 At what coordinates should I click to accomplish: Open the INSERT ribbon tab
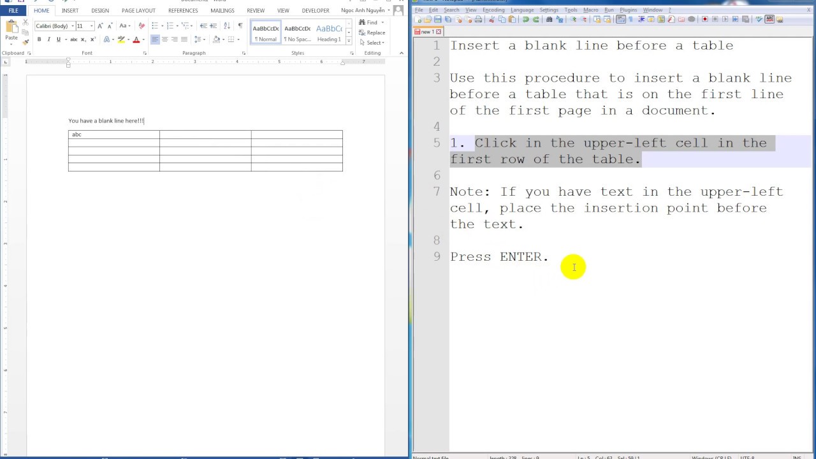coord(70,11)
